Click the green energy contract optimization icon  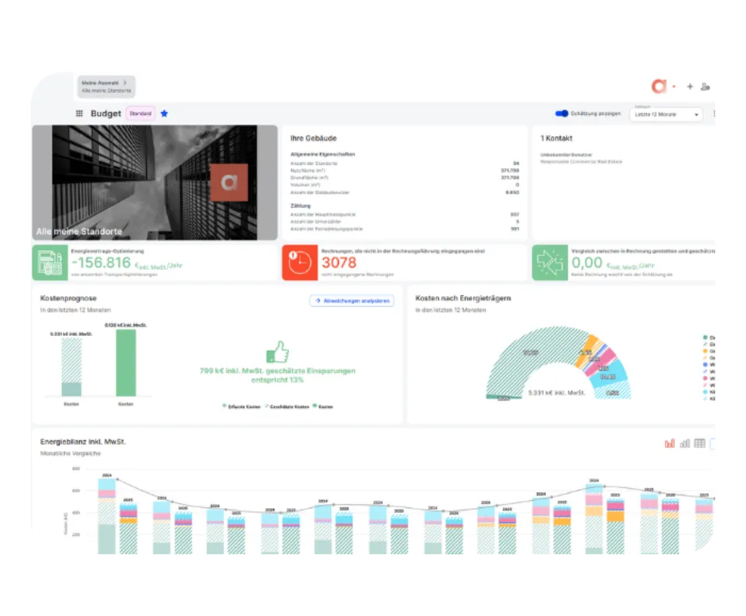click(50, 262)
